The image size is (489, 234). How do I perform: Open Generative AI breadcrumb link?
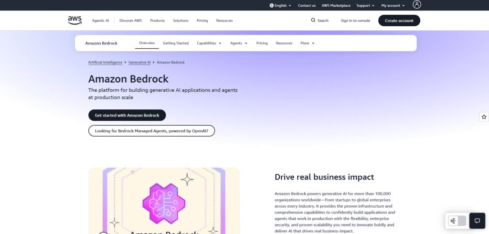(x=139, y=63)
